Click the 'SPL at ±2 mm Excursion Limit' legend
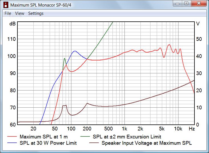The width and height of the screenshot is (209, 153). click(x=127, y=137)
